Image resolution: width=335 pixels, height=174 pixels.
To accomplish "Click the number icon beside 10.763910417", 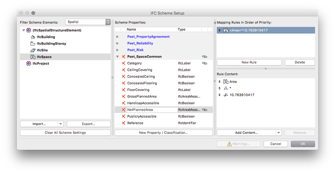I will point(226,95).
